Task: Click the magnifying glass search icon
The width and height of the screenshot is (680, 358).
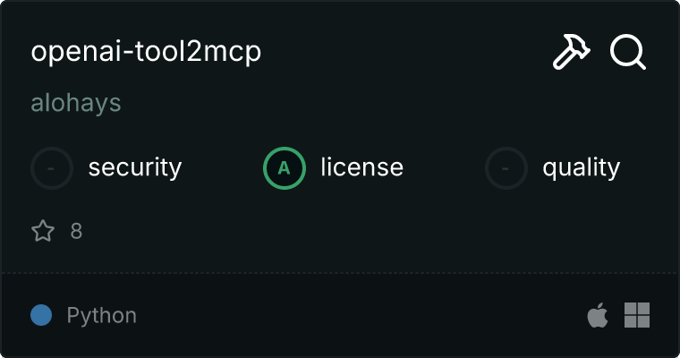Action: point(627,52)
